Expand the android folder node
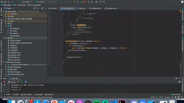Screen dimensions: 184x103 click(x=6, y=19)
